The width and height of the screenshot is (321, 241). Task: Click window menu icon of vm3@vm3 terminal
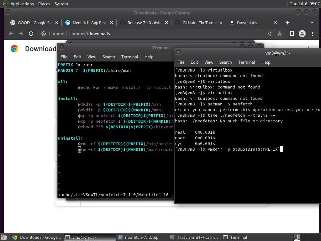178,52
